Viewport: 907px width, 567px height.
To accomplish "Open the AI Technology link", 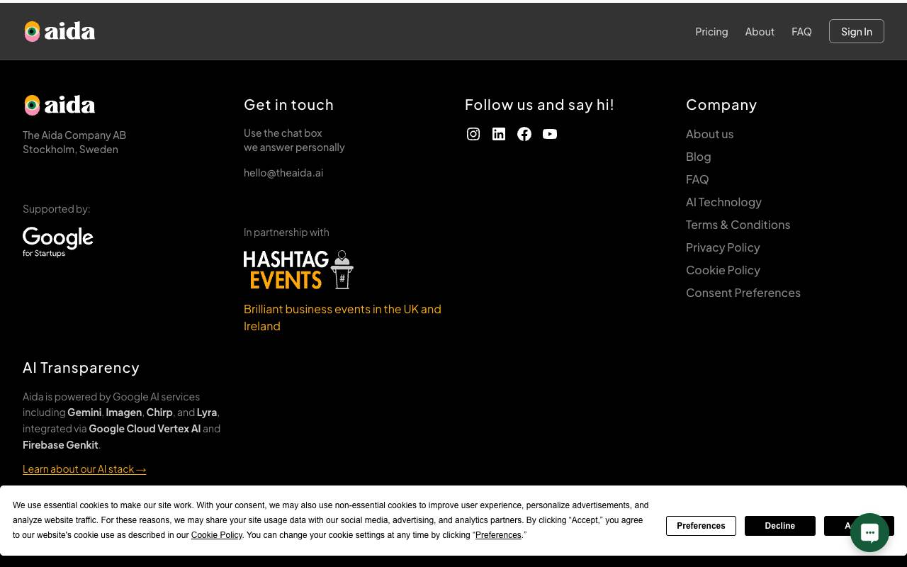I will (x=723, y=202).
